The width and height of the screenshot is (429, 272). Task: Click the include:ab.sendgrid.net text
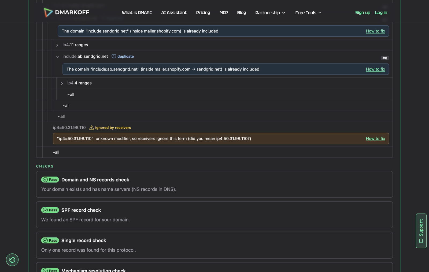point(85,56)
